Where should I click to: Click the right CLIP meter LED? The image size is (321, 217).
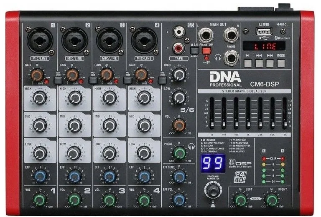(283, 158)
